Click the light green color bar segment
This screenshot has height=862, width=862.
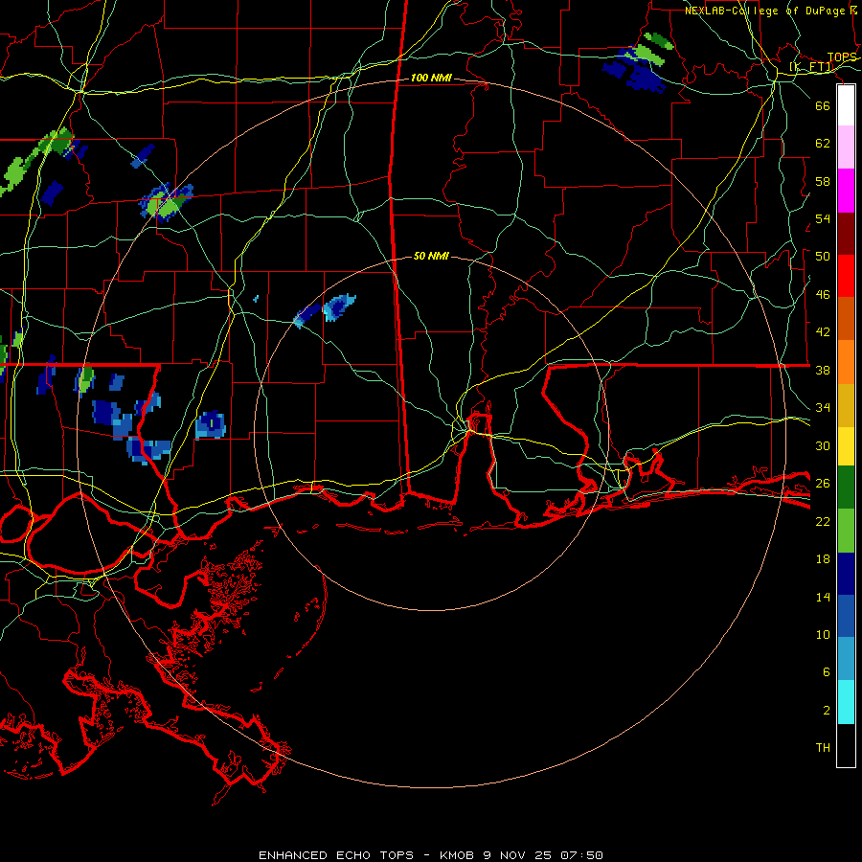(846, 531)
